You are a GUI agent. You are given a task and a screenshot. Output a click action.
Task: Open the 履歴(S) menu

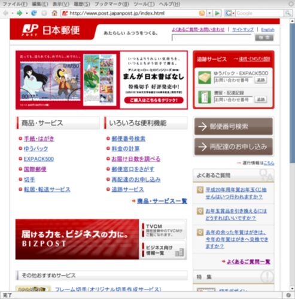pos(82,4)
